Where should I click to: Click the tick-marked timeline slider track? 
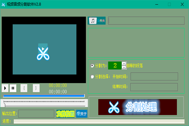pos(44,102)
